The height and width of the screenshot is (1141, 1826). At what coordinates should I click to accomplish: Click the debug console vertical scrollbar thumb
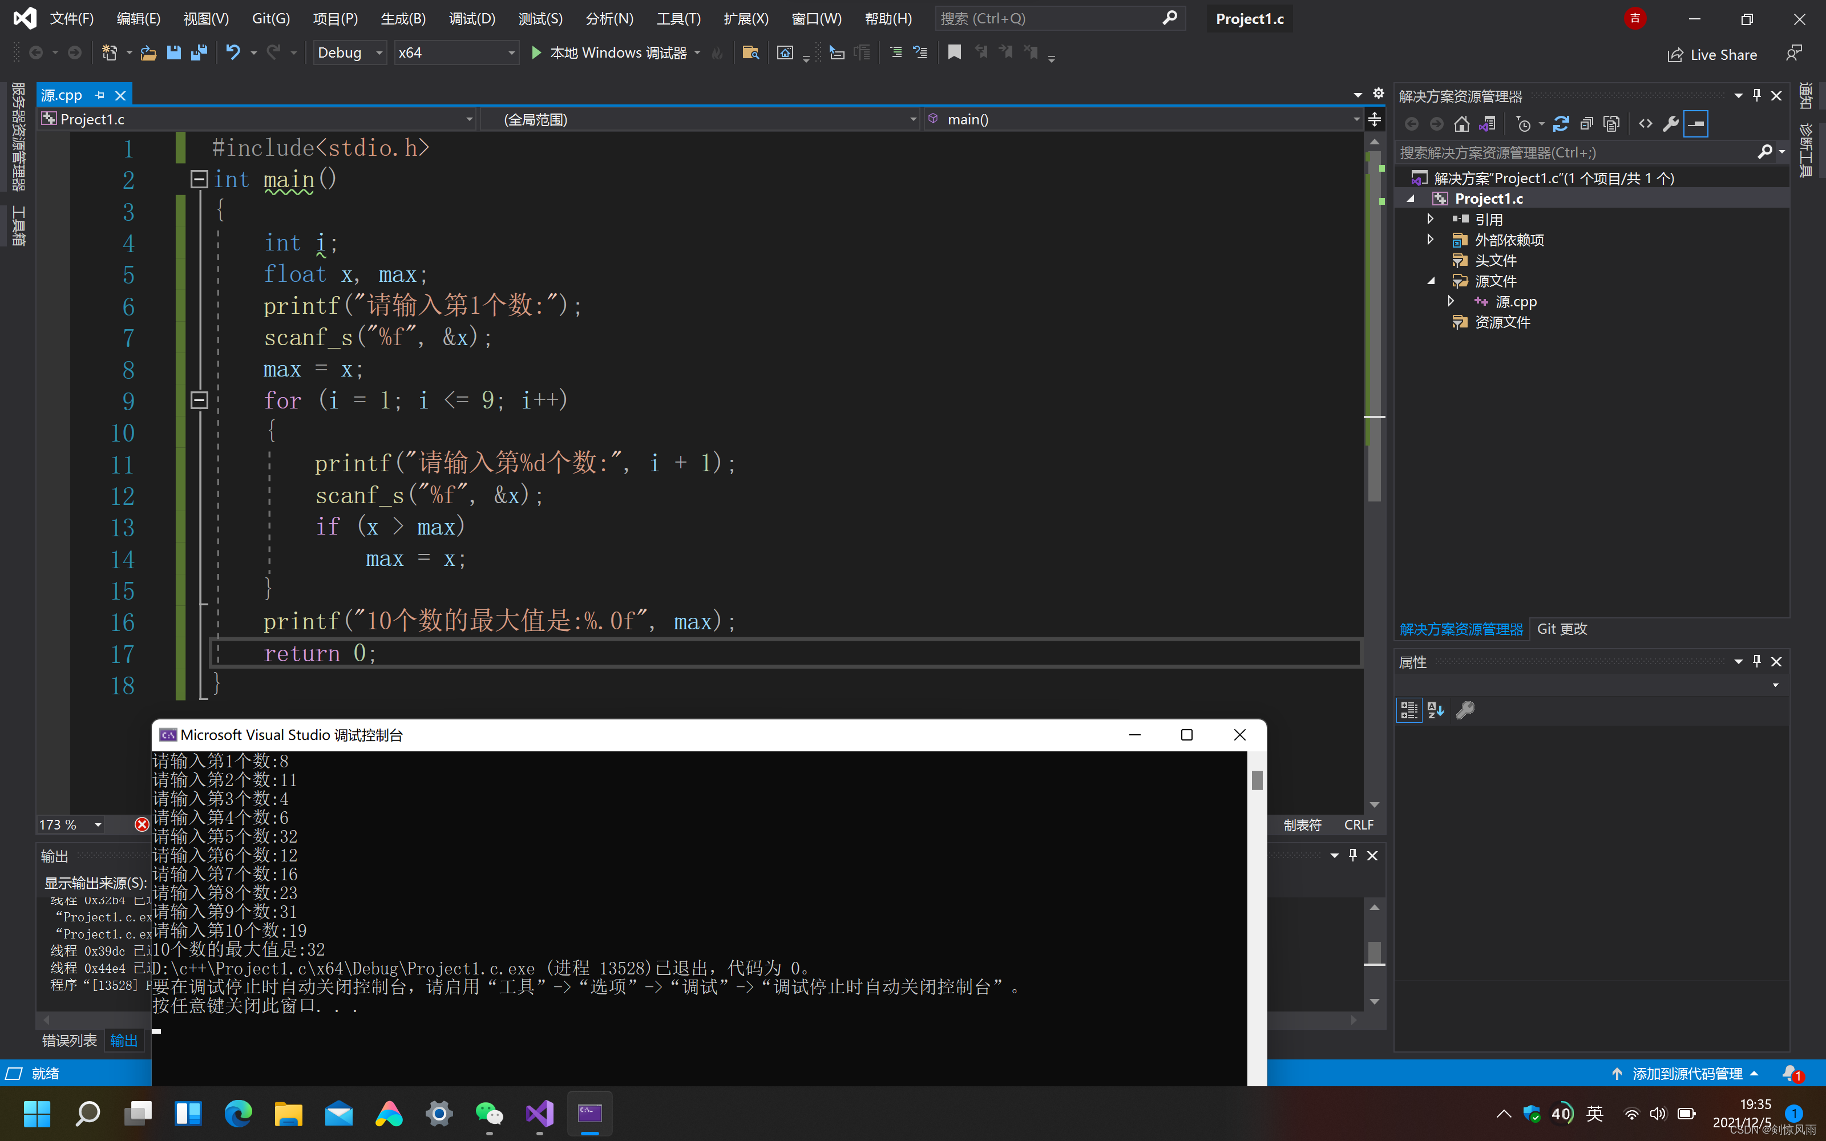pos(1257,779)
